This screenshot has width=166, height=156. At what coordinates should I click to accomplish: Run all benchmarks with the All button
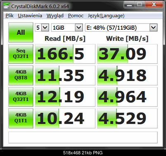pyautogui.click(x=21, y=33)
